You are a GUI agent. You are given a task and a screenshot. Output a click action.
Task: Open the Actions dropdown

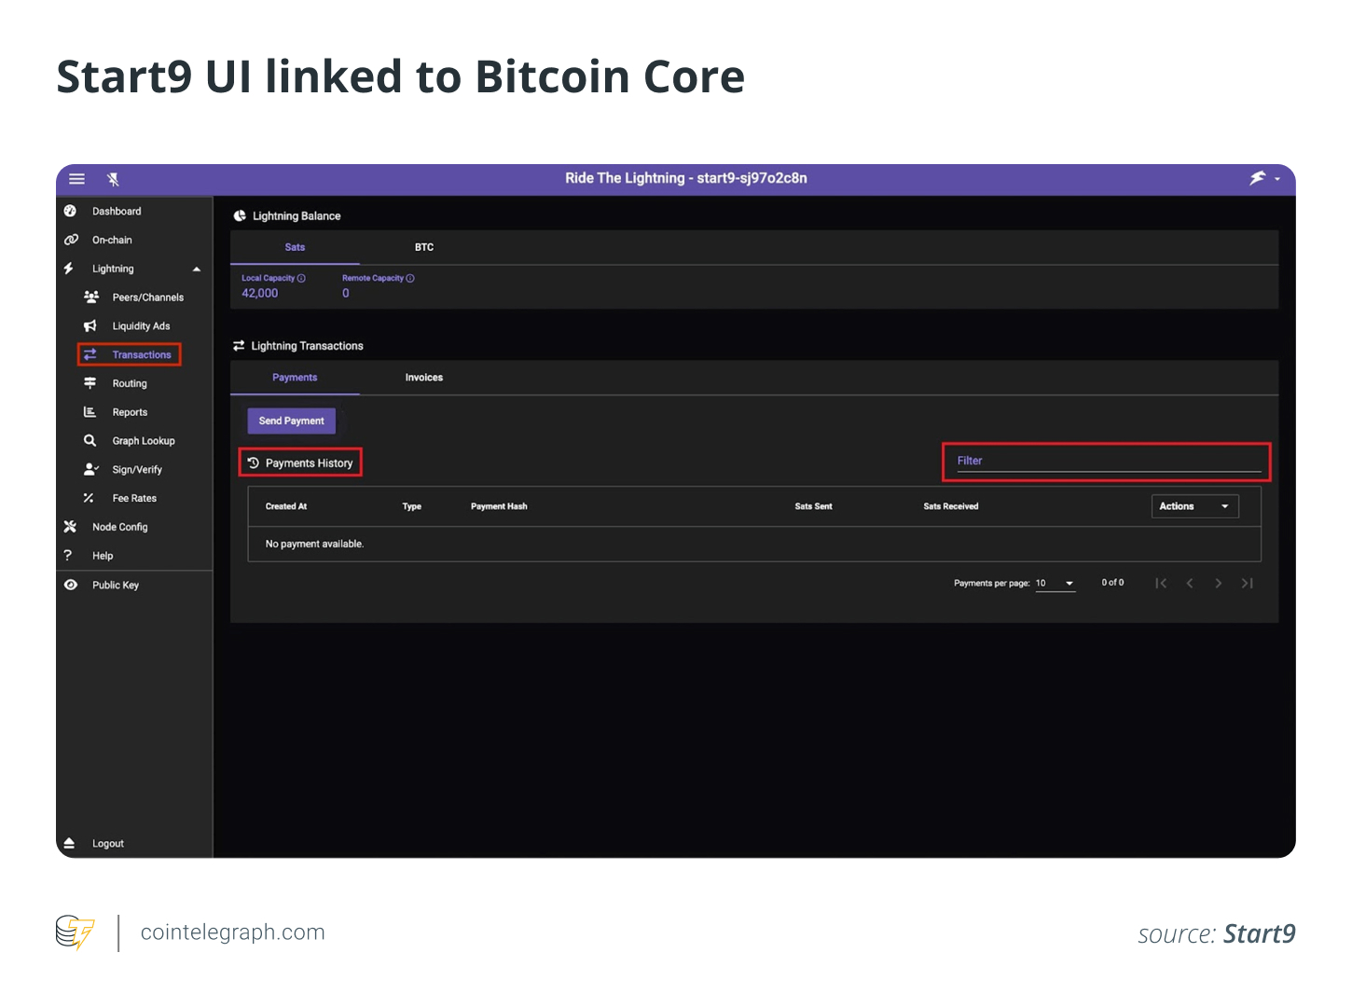coord(1194,506)
